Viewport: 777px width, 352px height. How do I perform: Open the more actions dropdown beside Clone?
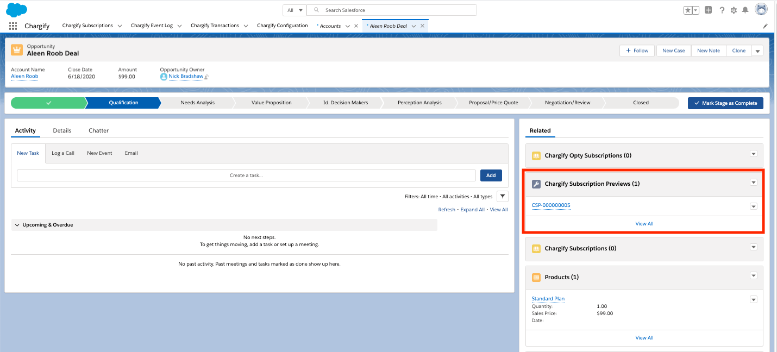click(x=757, y=51)
